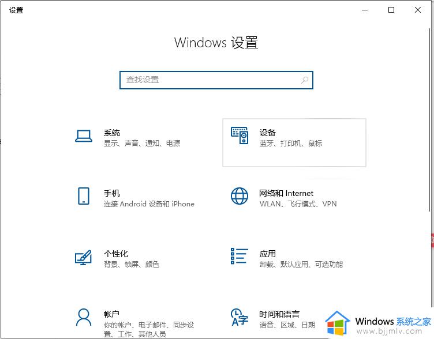The image size is (434, 339).
Task: Open the 时间和语言 clock icon
Action: [240, 317]
